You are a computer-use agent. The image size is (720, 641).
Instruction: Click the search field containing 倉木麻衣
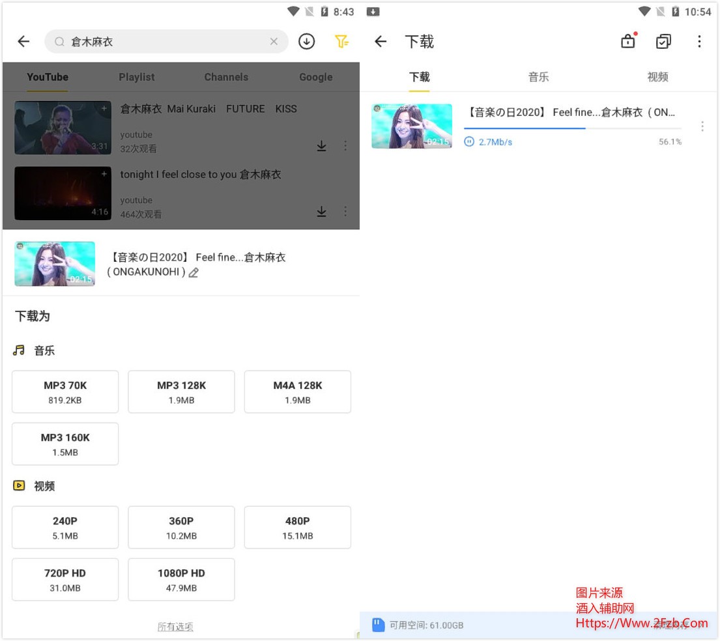[x=166, y=42]
